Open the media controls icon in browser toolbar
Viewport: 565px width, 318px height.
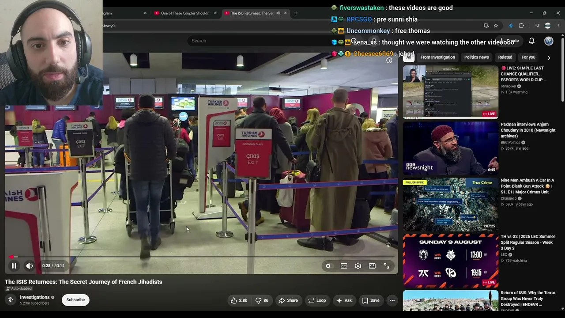tap(537, 26)
